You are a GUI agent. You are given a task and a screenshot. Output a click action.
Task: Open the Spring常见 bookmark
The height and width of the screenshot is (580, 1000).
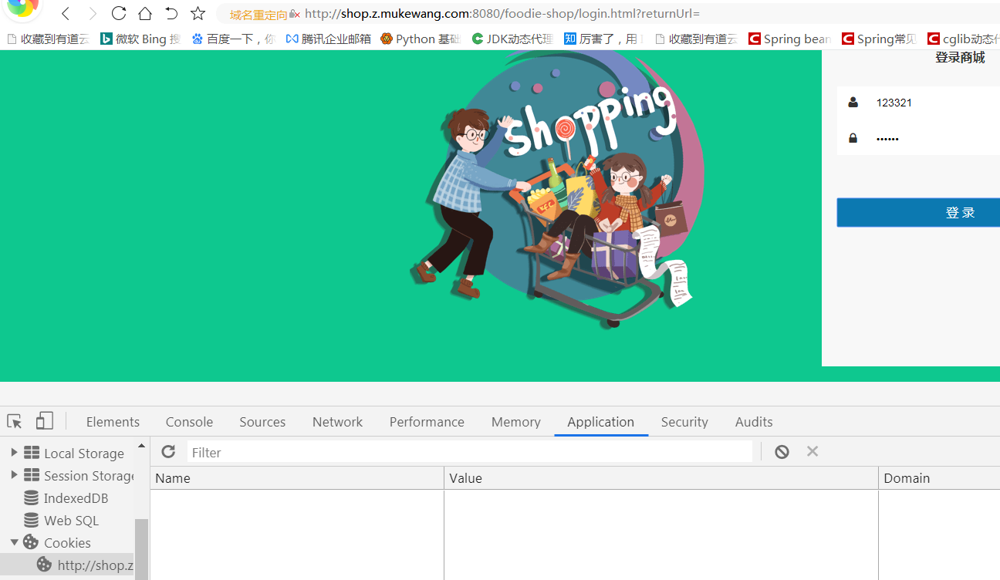click(880, 39)
